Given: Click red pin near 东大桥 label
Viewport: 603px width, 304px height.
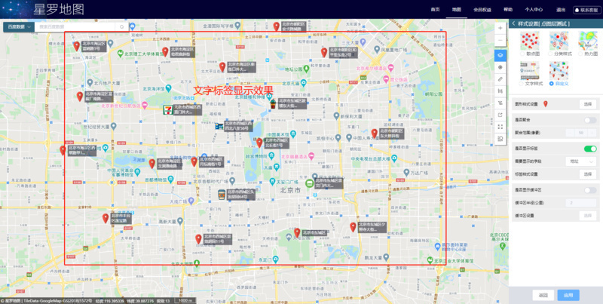Looking at the screenshot, I should point(374,134).
